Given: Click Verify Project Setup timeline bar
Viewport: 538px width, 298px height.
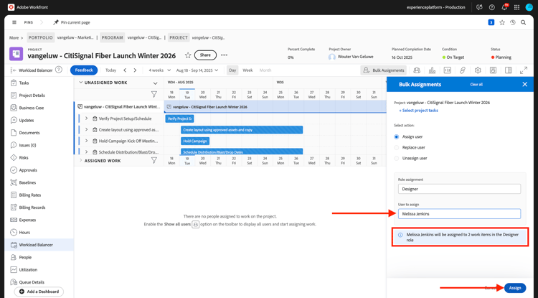Looking at the screenshot, I should click(180, 118).
